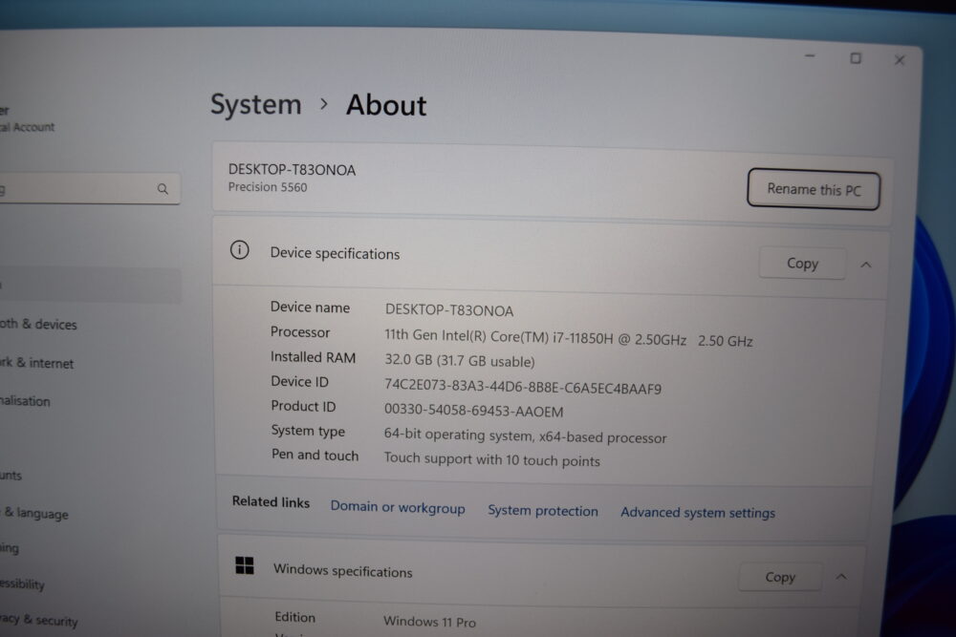Open the System protection link
This screenshot has width=956, height=637.
(x=543, y=510)
